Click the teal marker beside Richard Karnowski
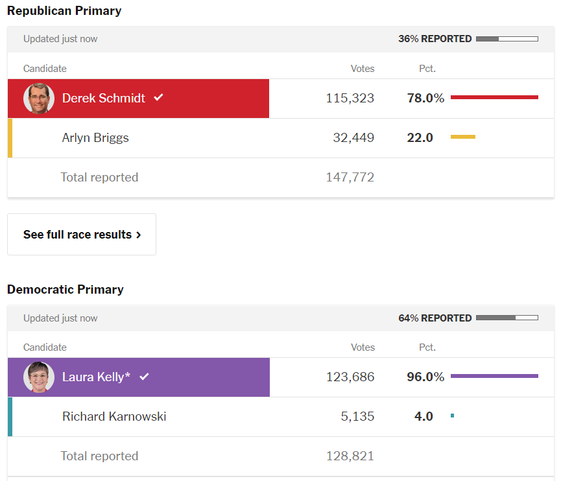Image resolution: width=561 pixels, height=481 pixels. pyautogui.click(x=10, y=417)
